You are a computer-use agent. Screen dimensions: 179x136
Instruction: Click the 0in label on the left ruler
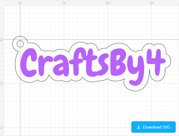pos(2,39)
